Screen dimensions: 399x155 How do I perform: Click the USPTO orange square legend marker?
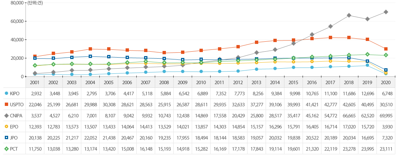(6, 105)
